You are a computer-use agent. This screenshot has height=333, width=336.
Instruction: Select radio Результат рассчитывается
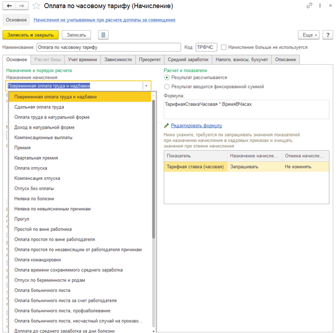(166, 78)
